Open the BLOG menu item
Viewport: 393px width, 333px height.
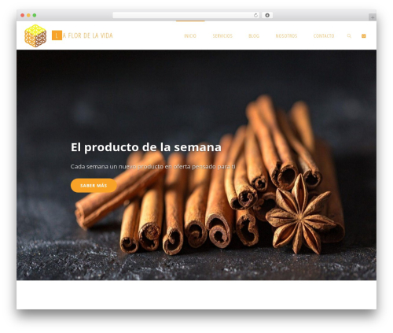254,36
